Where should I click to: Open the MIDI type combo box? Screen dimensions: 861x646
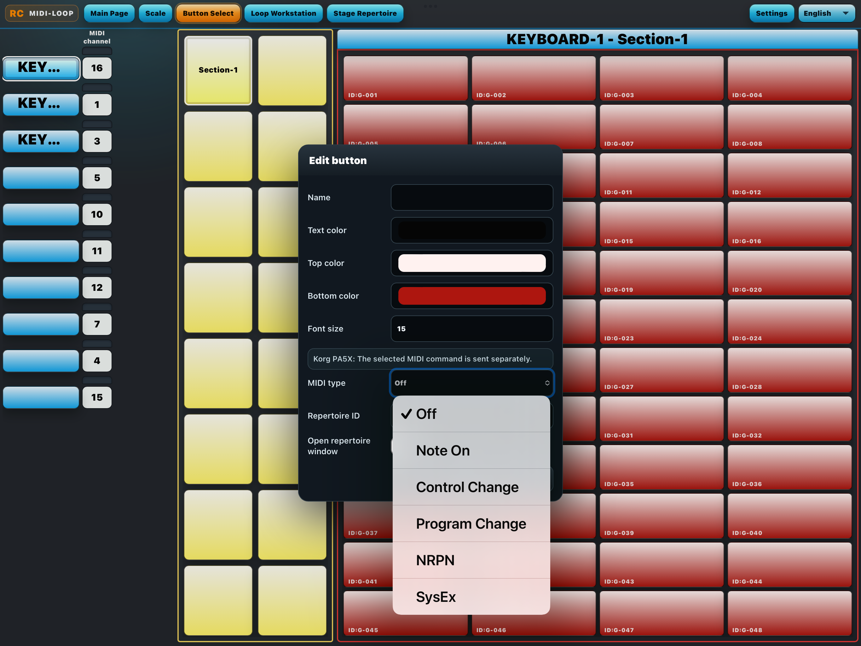[x=472, y=383]
